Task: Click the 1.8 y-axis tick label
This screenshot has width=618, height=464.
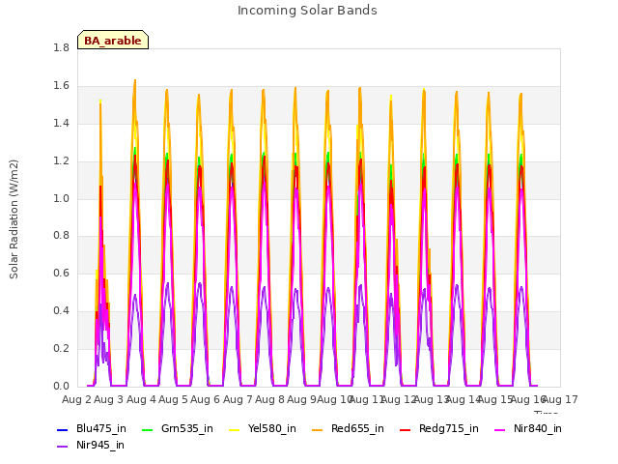Action: pos(61,47)
